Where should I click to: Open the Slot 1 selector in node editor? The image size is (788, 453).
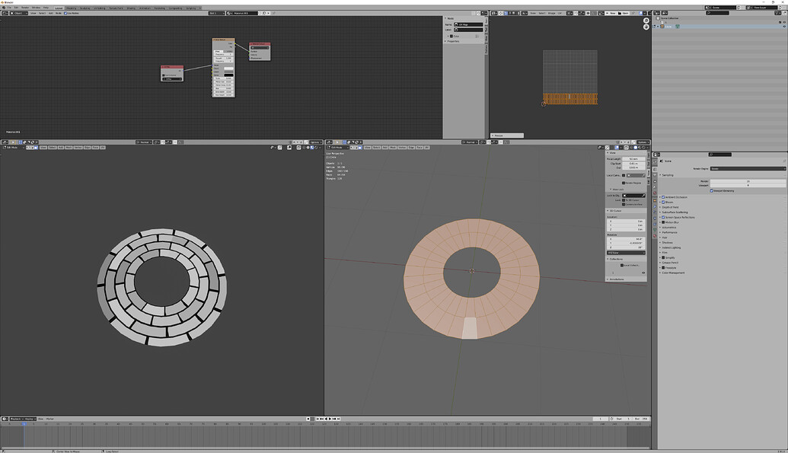215,13
